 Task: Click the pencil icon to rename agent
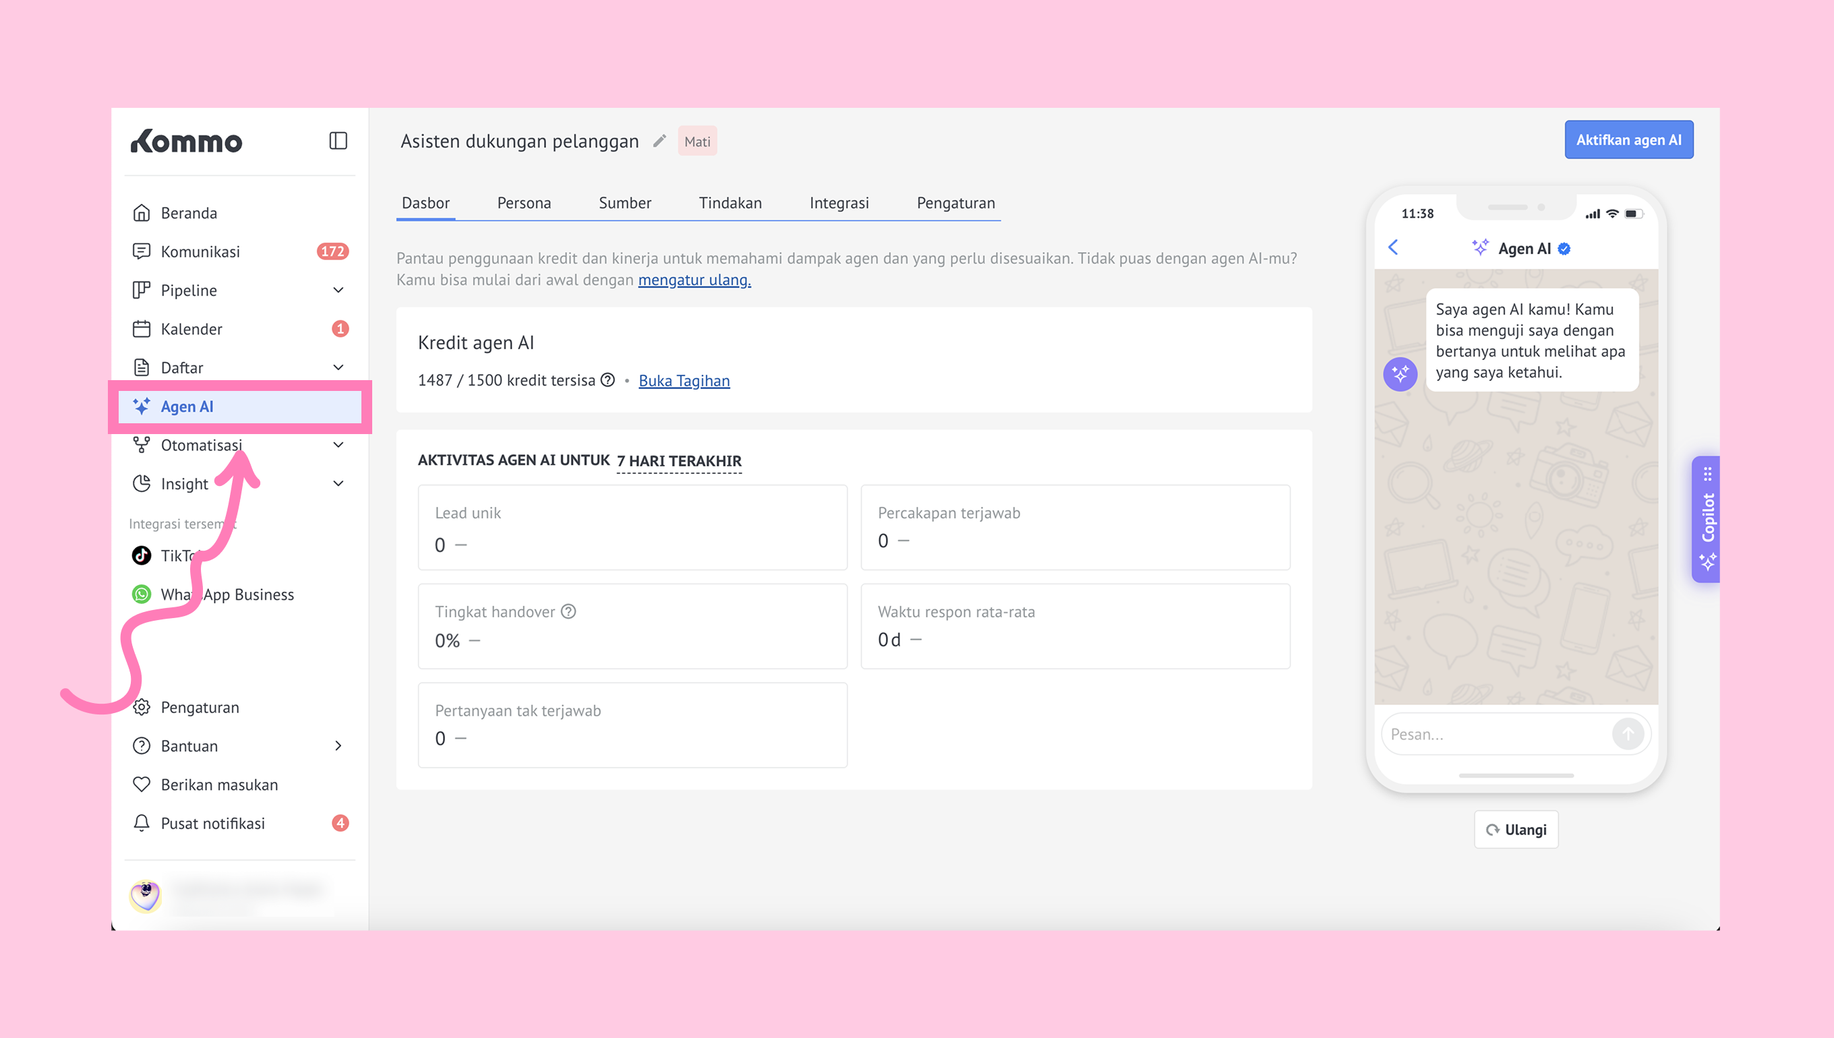coord(659,141)
